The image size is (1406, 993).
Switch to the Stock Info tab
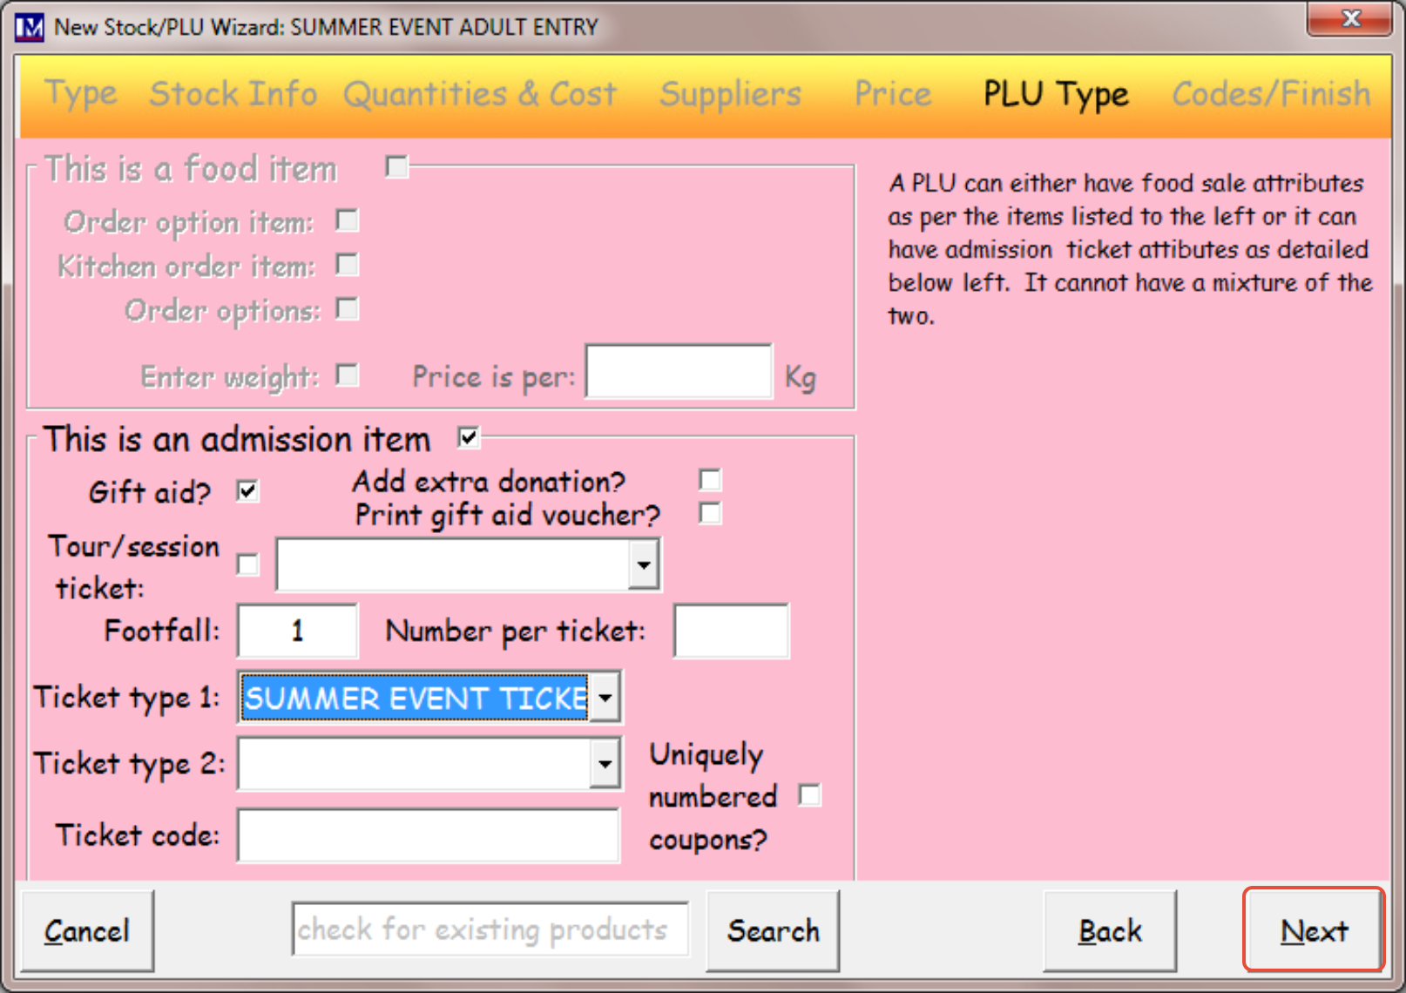tap(233, 94)
